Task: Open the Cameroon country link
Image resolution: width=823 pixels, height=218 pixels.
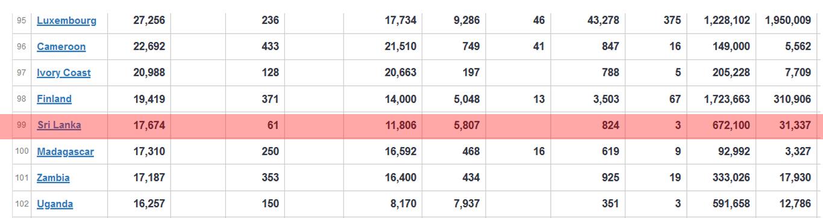Action: pyautogui.click(x=61, y=47)
